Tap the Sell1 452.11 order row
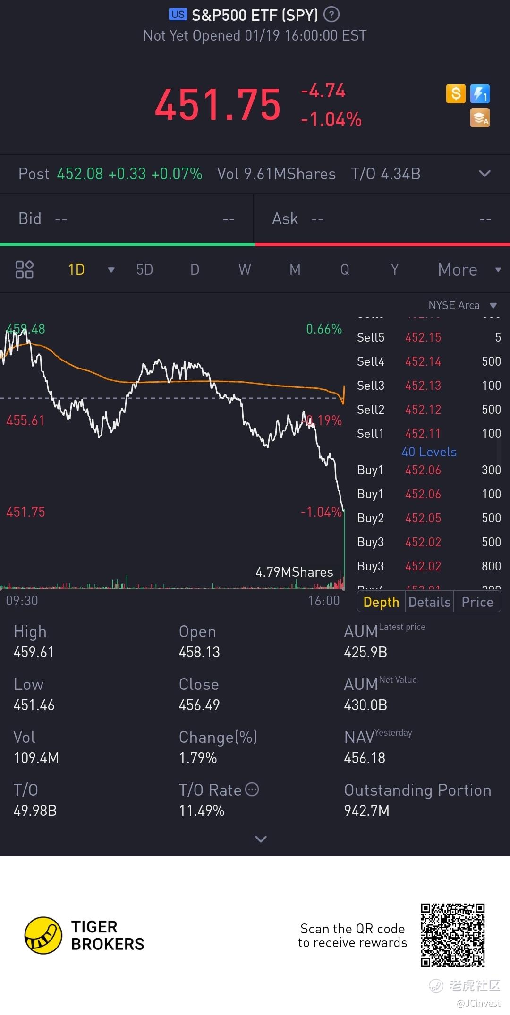This screenshot has width=510, height=1015. click(429, 434)
